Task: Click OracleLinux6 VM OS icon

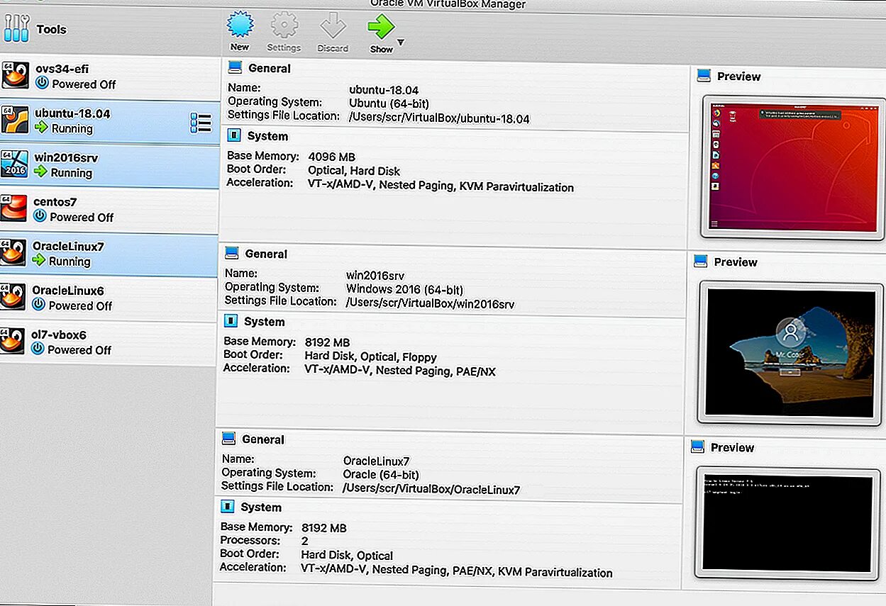Action: click(x=13, y=297)
